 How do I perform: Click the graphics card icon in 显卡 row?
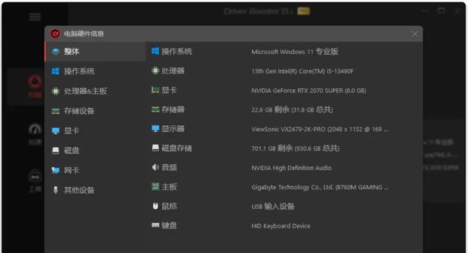click(155, 90)
